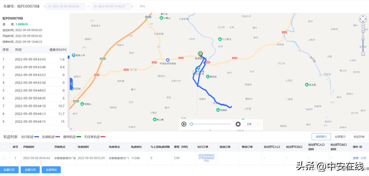Screen dimensions: 369x176
Task: Click the 沙帽山 mountain marker icon
Action: pyautogui.click(x=161, y=18)
